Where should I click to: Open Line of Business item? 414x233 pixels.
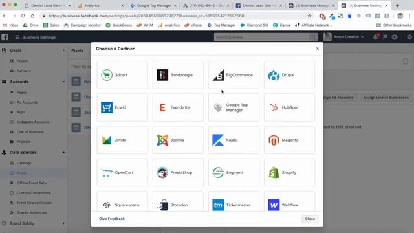click(30, 132)
